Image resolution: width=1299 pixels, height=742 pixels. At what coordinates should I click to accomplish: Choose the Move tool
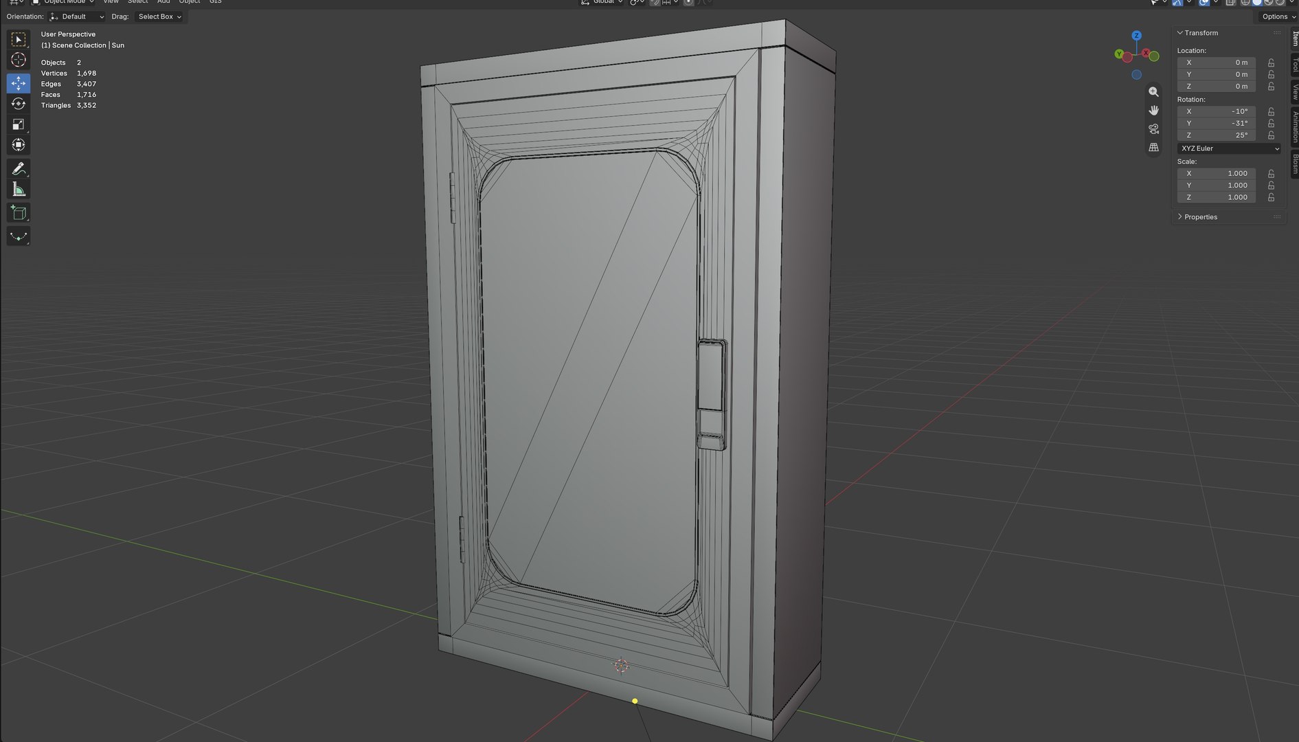[x=19, y=83]
